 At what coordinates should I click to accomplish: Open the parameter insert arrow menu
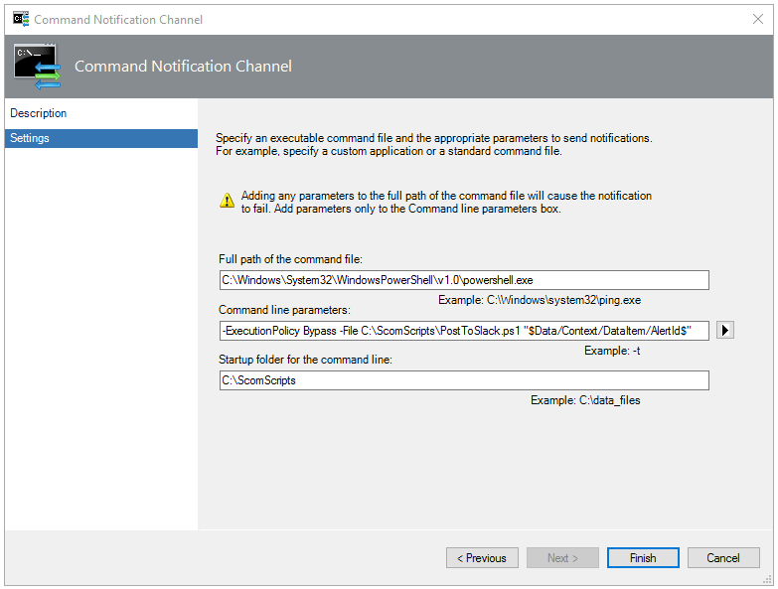point(725,330)
